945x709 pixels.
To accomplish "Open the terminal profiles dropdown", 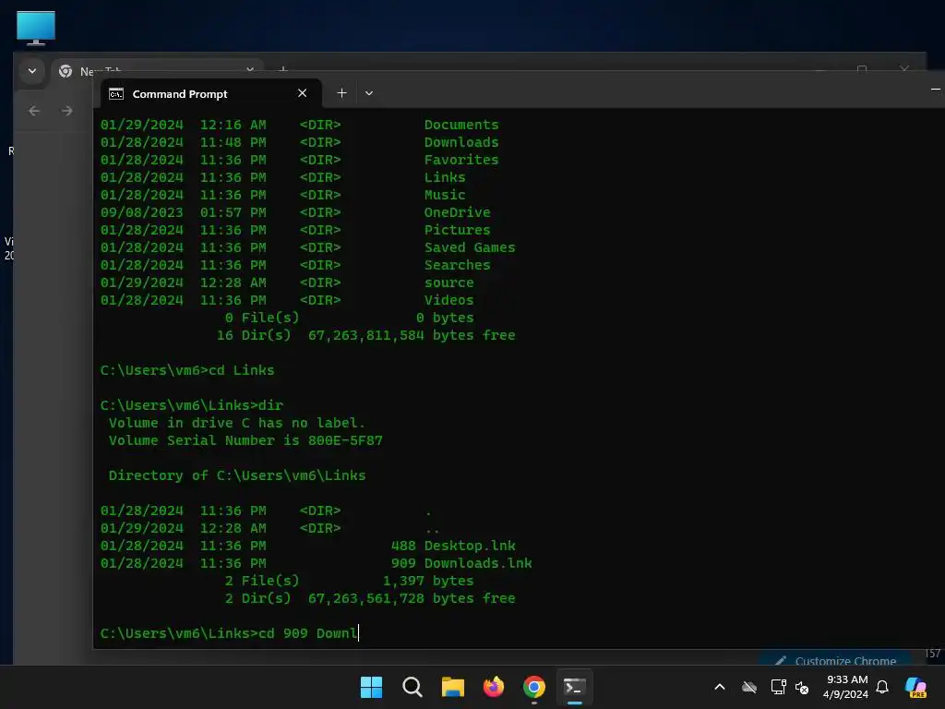I will (x=369, y=93).
